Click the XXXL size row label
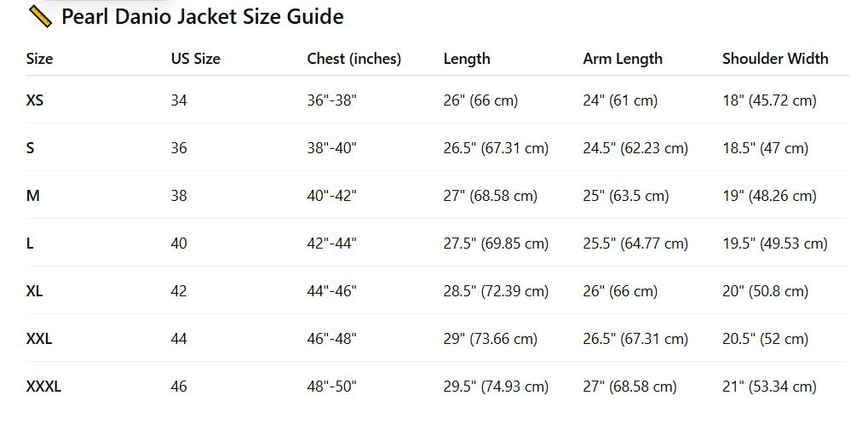This screenshot has height=424, width=862. (43, 387)
